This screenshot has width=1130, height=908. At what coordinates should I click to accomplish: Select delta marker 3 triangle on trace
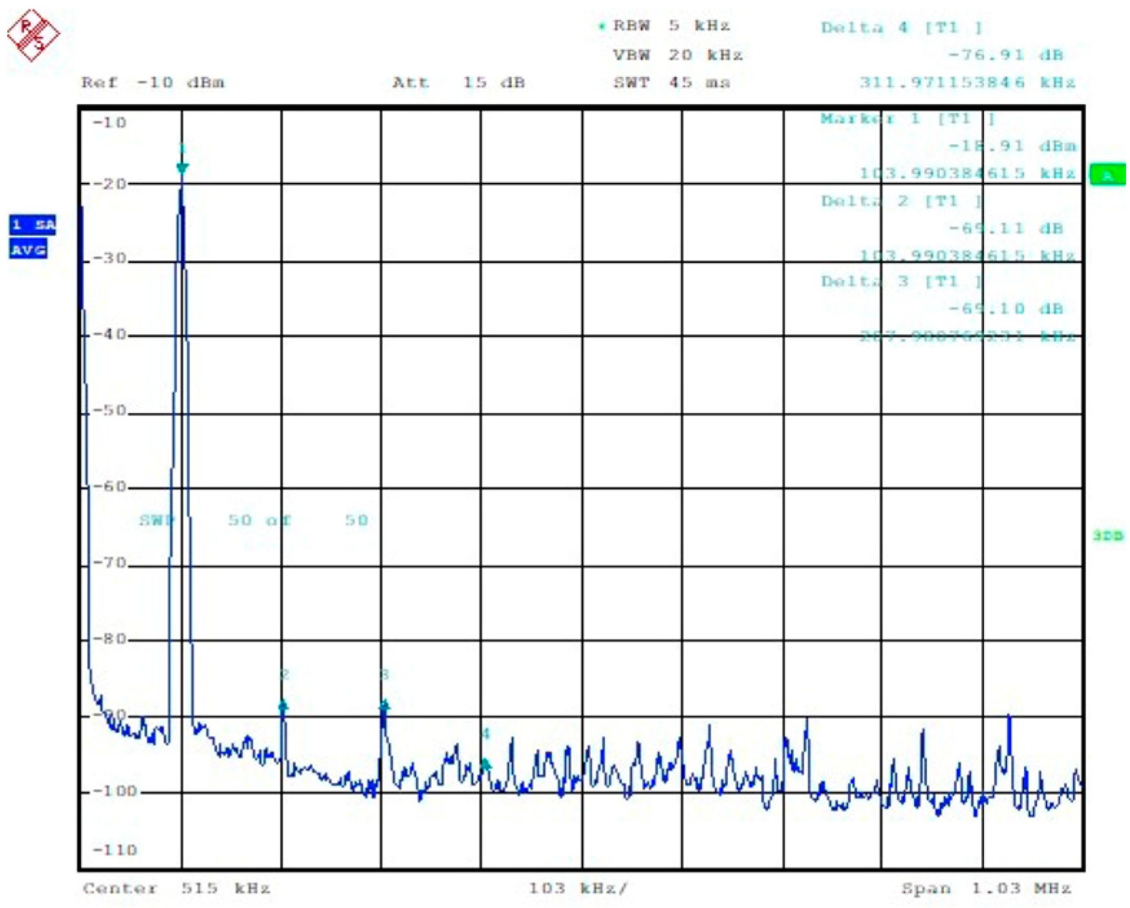tap(384, 704)
